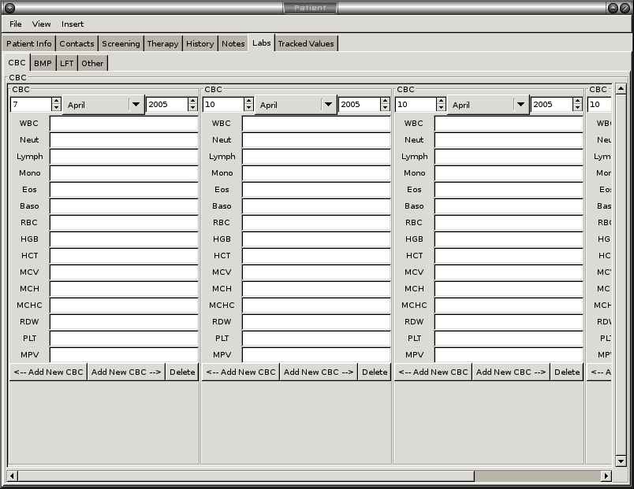Click the vertical scrollbar down arrow
This screenshot has width=634, height=489.
pyautogui.click(x=621, y=461)
